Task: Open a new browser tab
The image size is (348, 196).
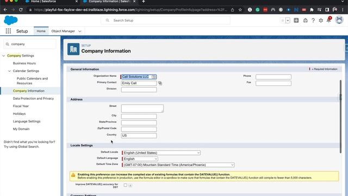Action: coord(144,2)
